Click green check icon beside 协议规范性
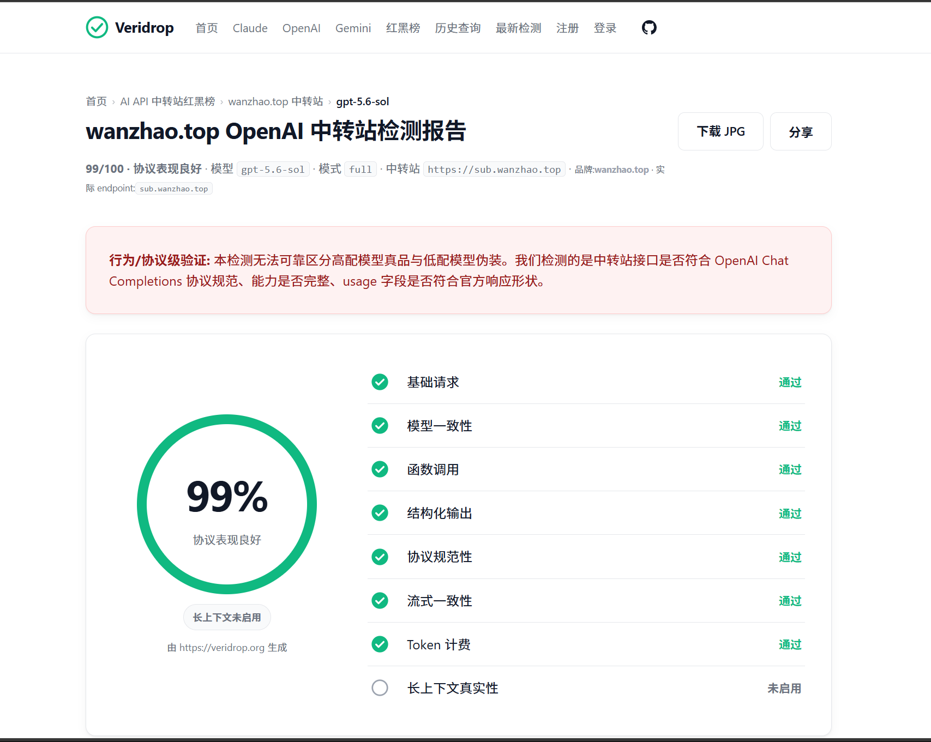The height and width of the screenshot is (742, 931). [x=380, y=557]
